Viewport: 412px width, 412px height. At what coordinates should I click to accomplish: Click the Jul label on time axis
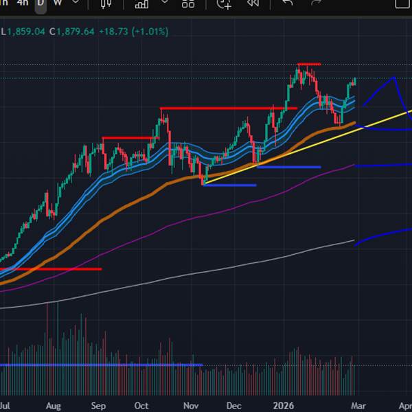click(5, 406)
